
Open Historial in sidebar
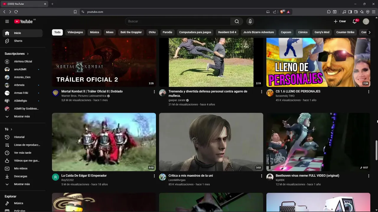22,137
